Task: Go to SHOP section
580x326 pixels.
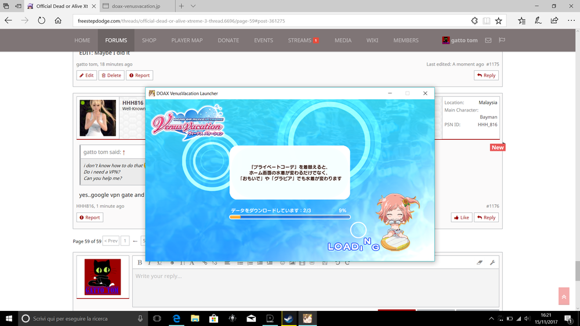Action: click(x=149, y=41)
